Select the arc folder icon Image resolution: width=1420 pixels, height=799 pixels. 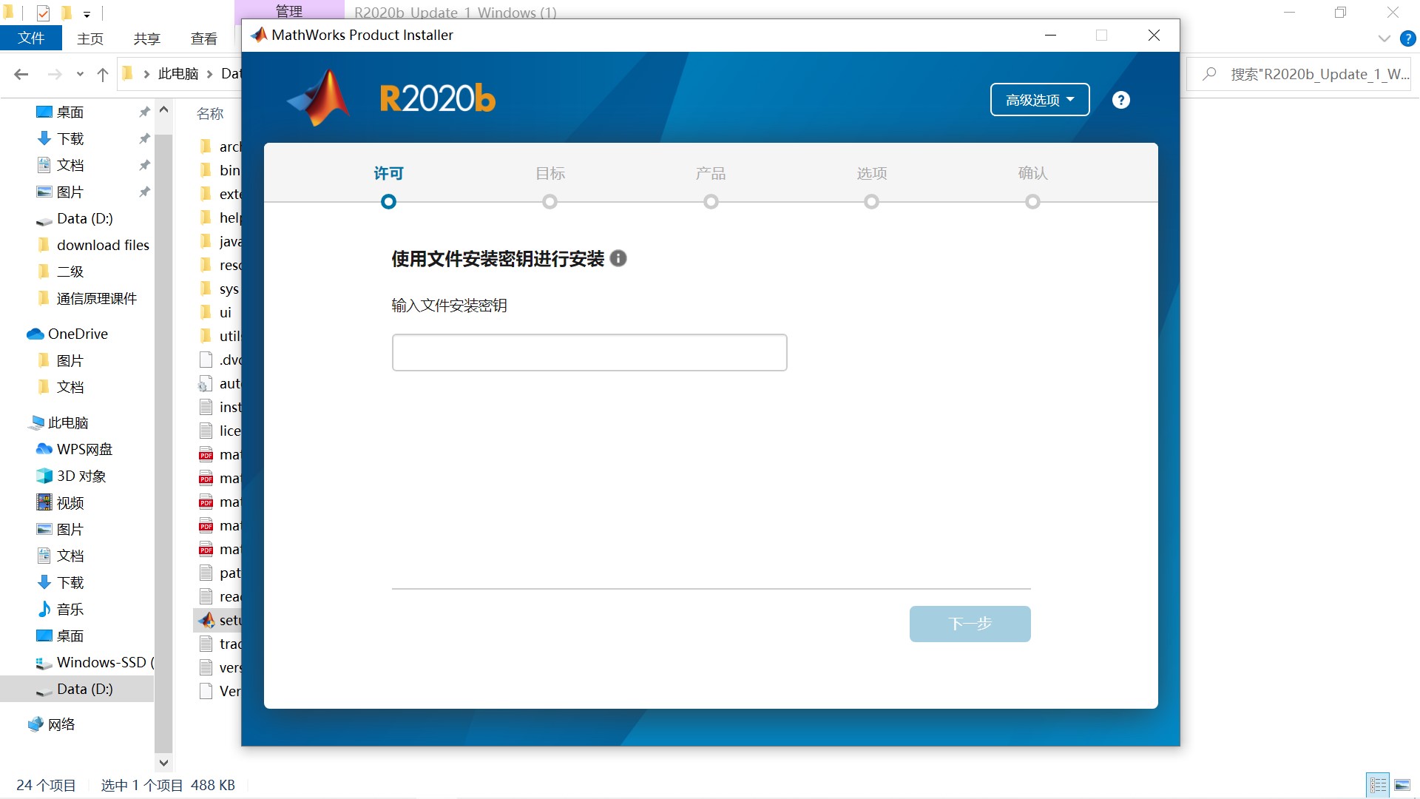pyautogui.click(x=206, y=146)
